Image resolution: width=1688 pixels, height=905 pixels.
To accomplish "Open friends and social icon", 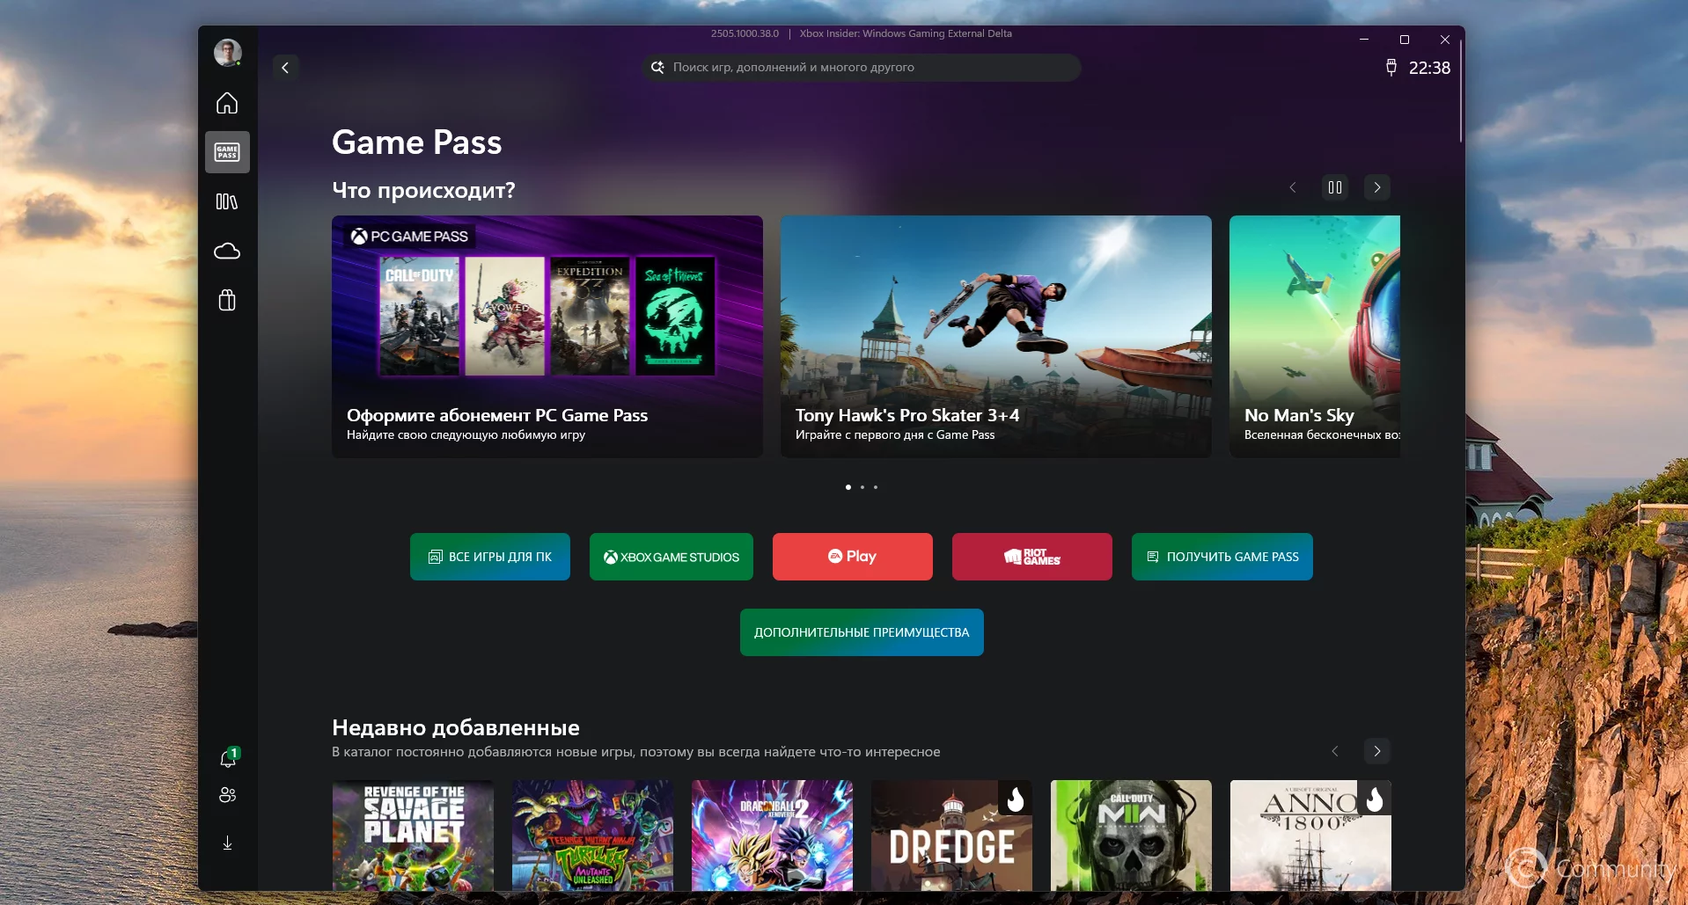I will pyautogui.click(x=227, y=795).
